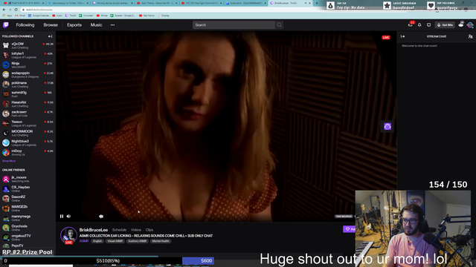Viewport: 476px width, 267px height.
Task: Click the Get Bits button
Action: tap(445, 24)
